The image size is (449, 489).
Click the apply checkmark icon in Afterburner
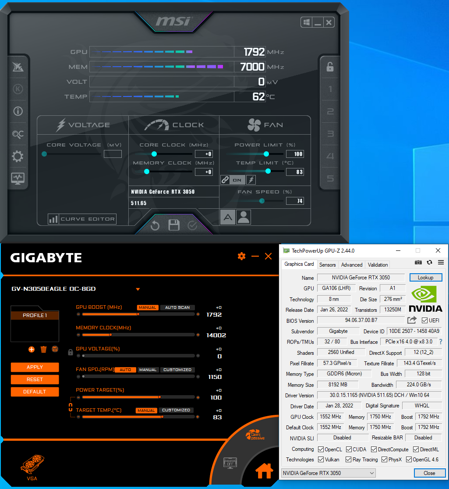pyautogui.click(x=192, y=225)
